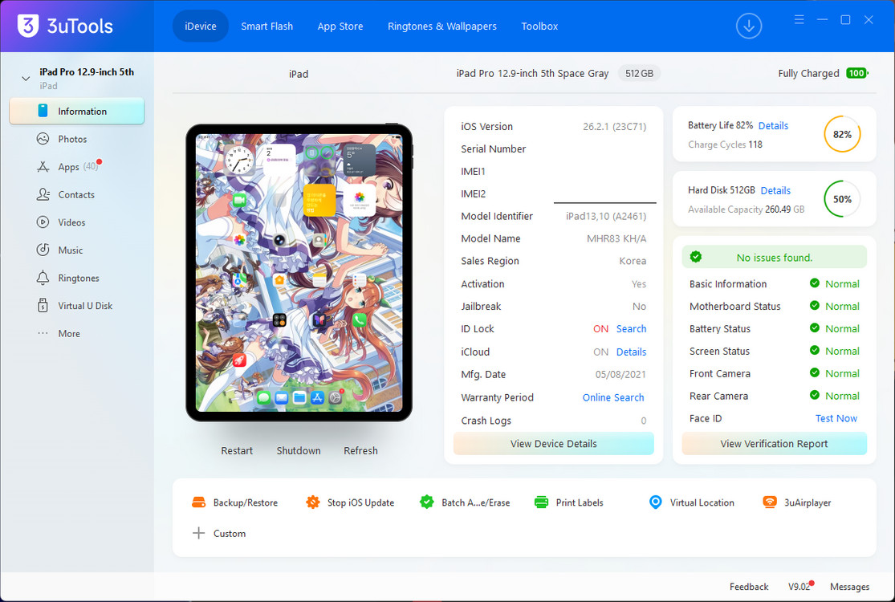Click the V9.02 version label
This screenshot has width=895, height=602.
tap(799, 587)
